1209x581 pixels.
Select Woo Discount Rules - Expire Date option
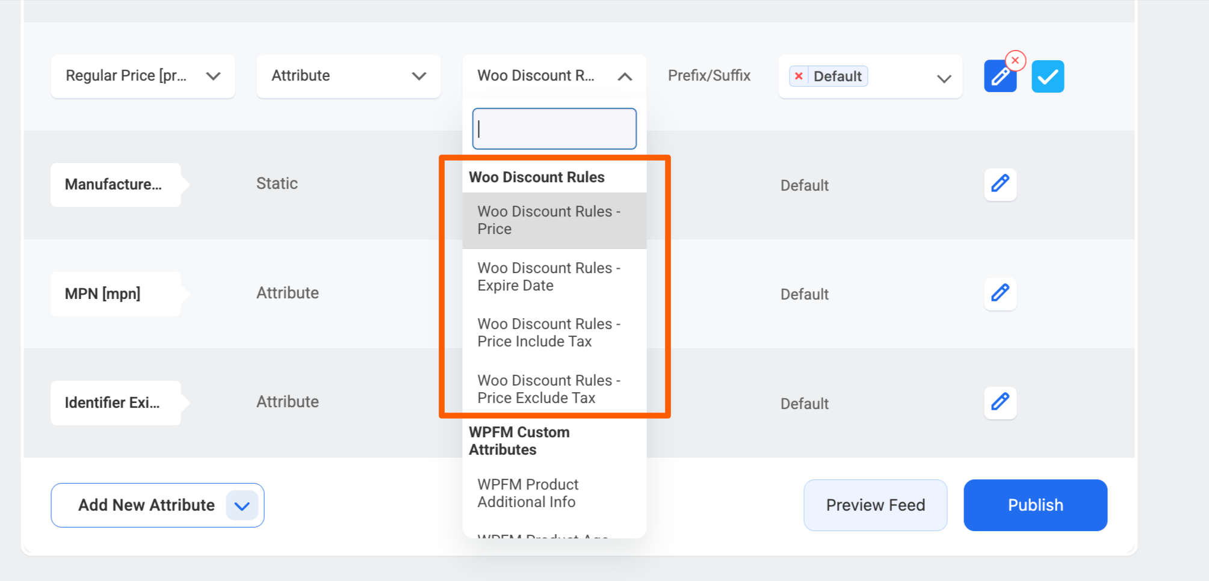click(x=549, y=276)
